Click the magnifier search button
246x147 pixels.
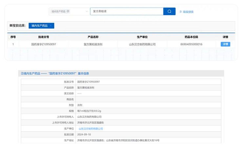point(169,11)
